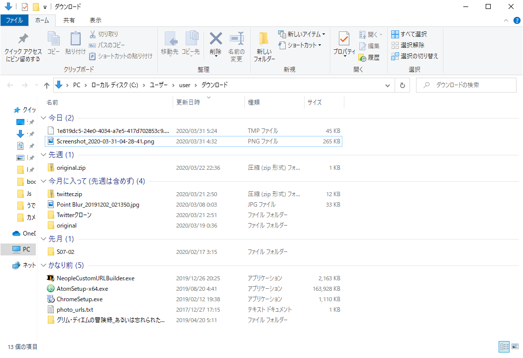The image size is (523, 358).
Task: Click the Paste clipboard icon
Action: click(x=75, y=43)
